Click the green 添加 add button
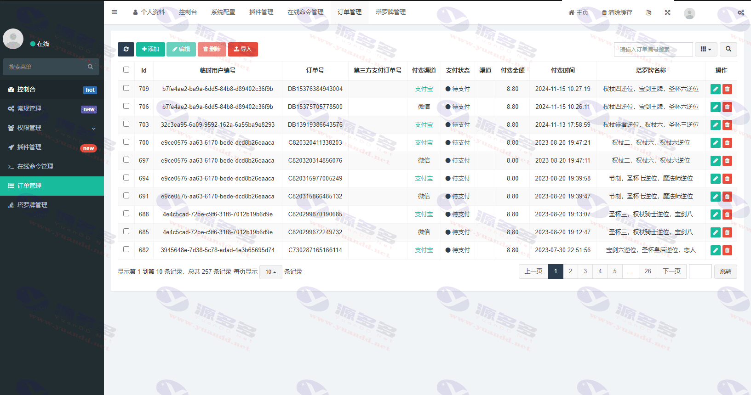The image size is (751, 395). (x=150, y=49)
